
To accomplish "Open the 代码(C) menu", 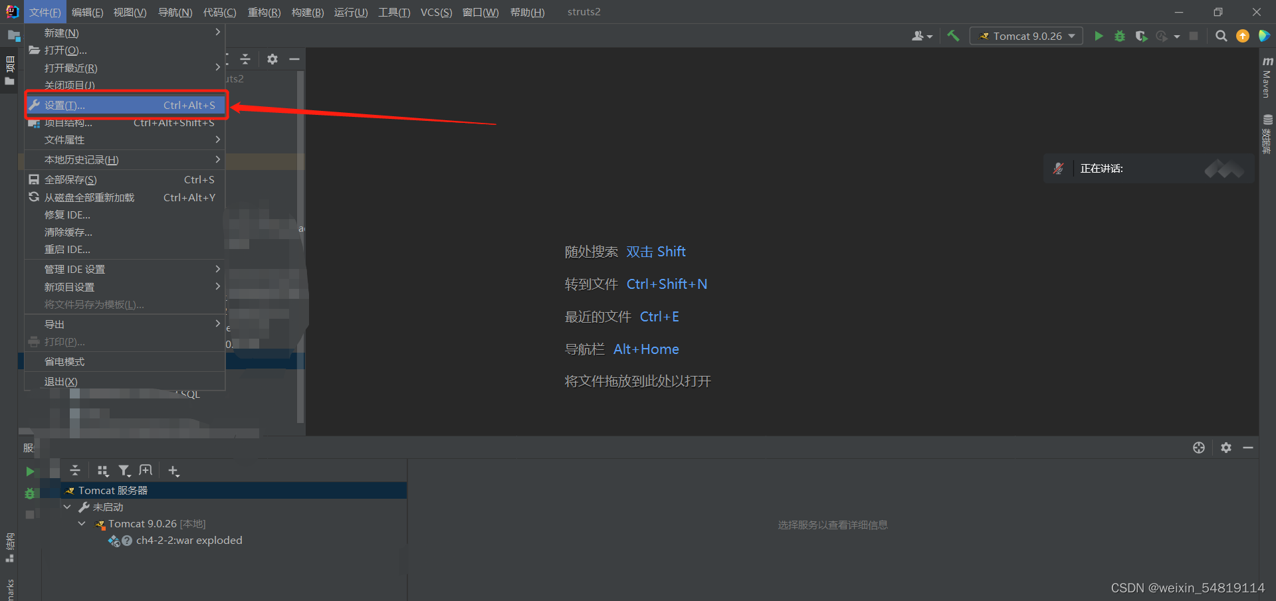I will 220,12.
